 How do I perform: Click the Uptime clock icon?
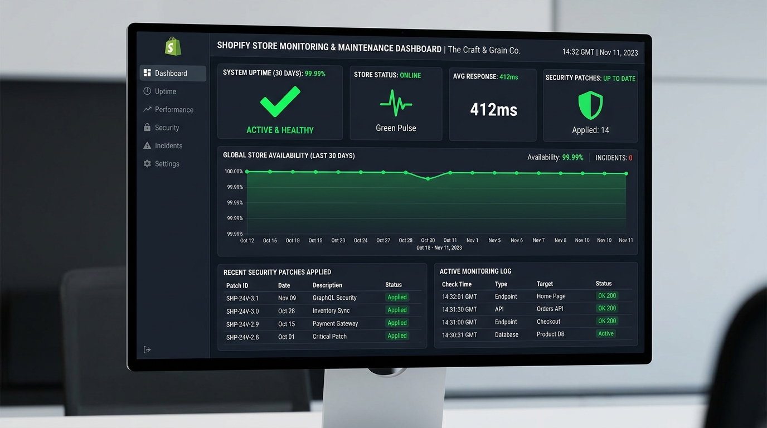147,91
